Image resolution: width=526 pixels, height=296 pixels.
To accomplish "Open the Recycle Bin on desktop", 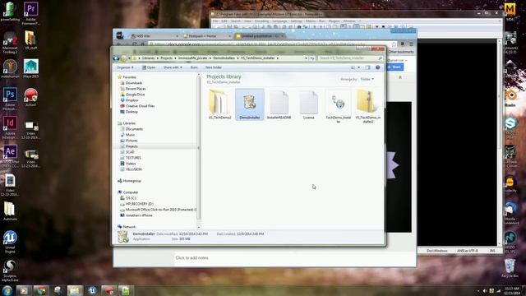I will (510, 268).
